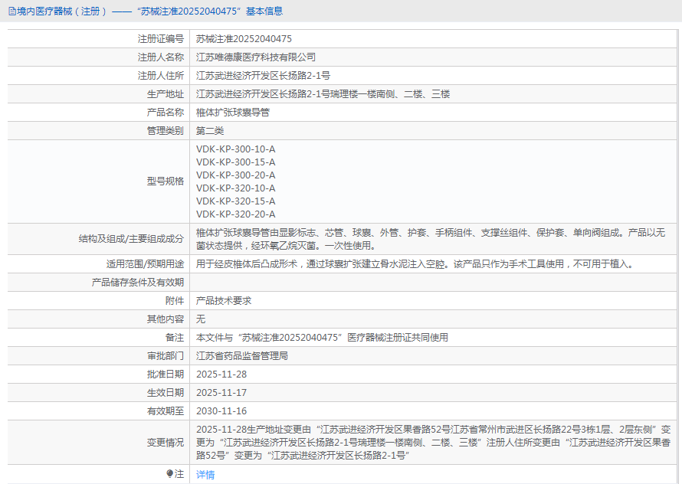Click the 审批部门 label
682x484 pixels.
[166, 355]
